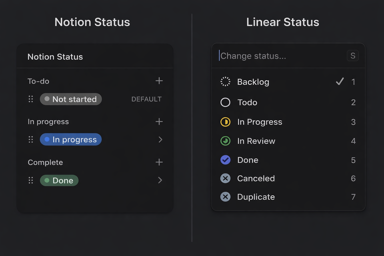This screenshot has height=256, width=384.
Task: Select the yellow In Progress status icon
Action: [x=225, y=122]
